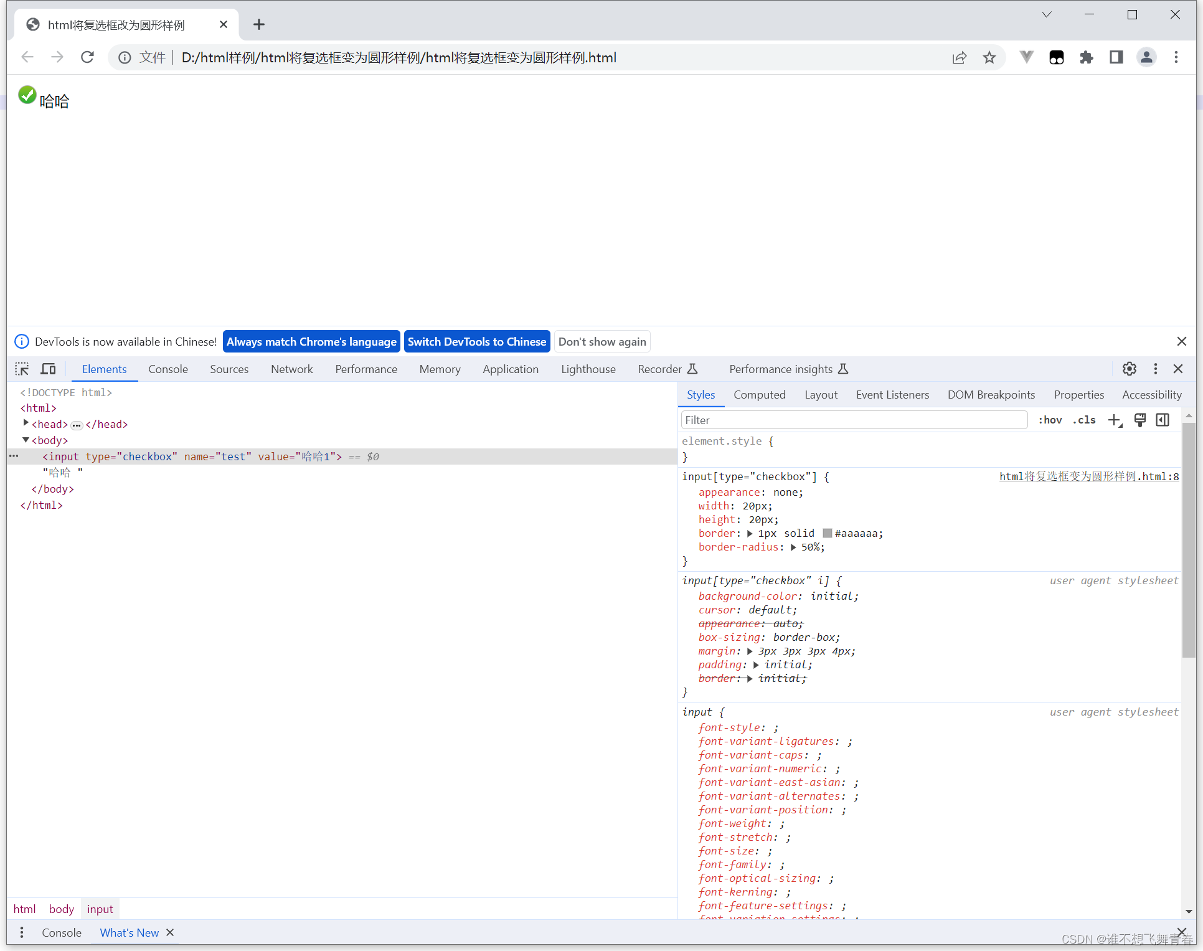1203x951 pixels.
Task: Open the Network tab
Action: [x=292, y=369]
